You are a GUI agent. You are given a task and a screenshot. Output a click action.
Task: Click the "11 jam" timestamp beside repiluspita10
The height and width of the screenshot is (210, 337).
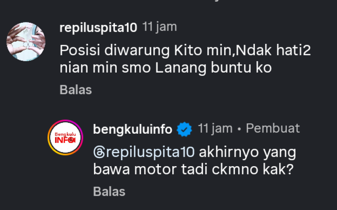point(160,27)
